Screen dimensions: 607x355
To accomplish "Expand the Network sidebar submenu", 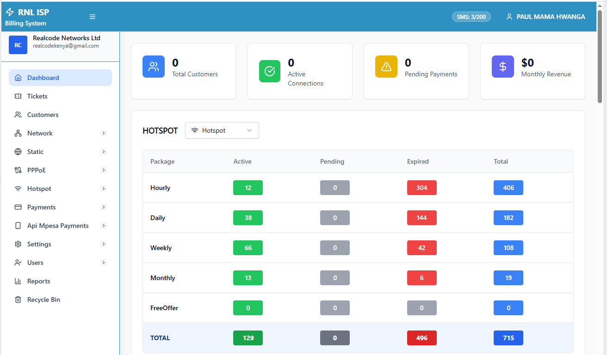I will (104, 133).
